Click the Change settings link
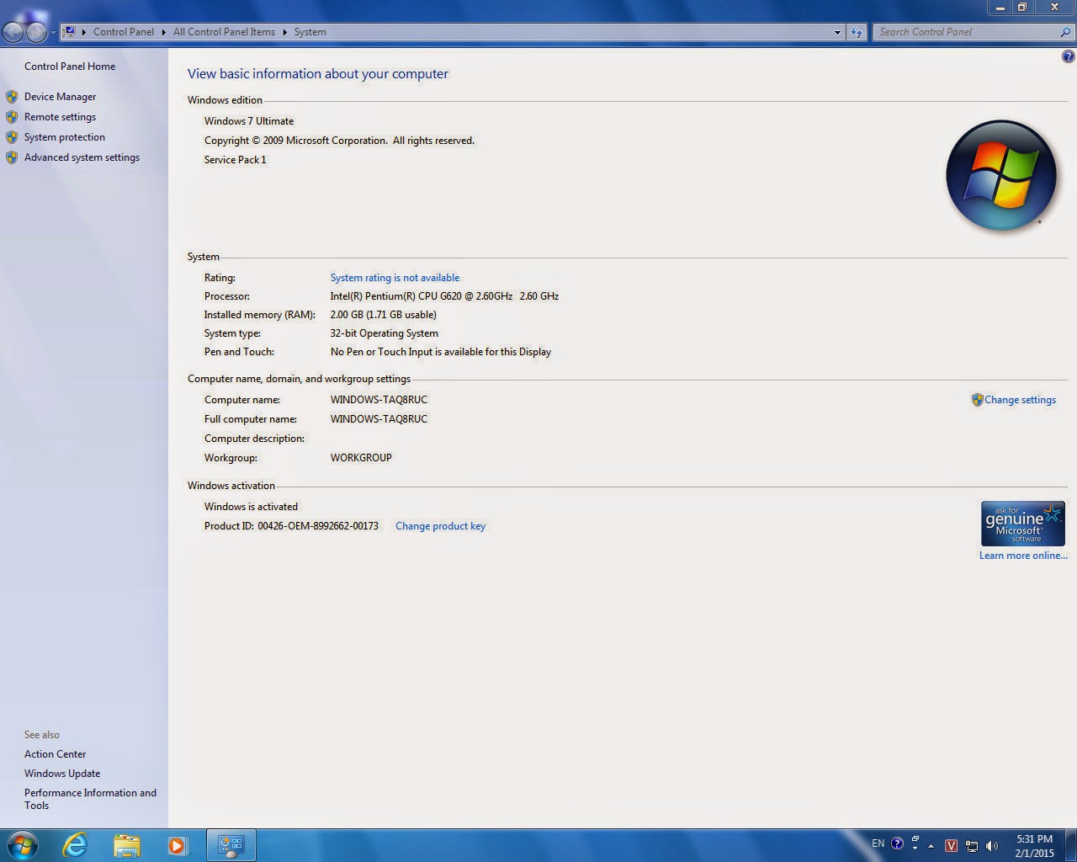This screenshot has height=862, width=1077. (x=1020, y=400)
